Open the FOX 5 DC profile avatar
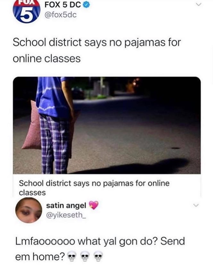The width and height of the screenshot is (213, 266). [x=26, y=11]
